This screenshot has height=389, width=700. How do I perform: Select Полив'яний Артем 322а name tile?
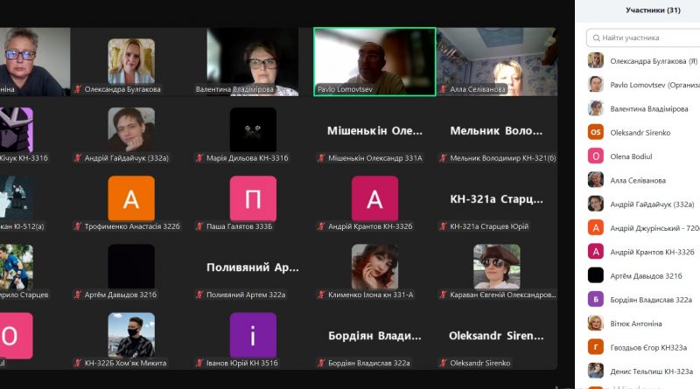click(x=253, y=267)
